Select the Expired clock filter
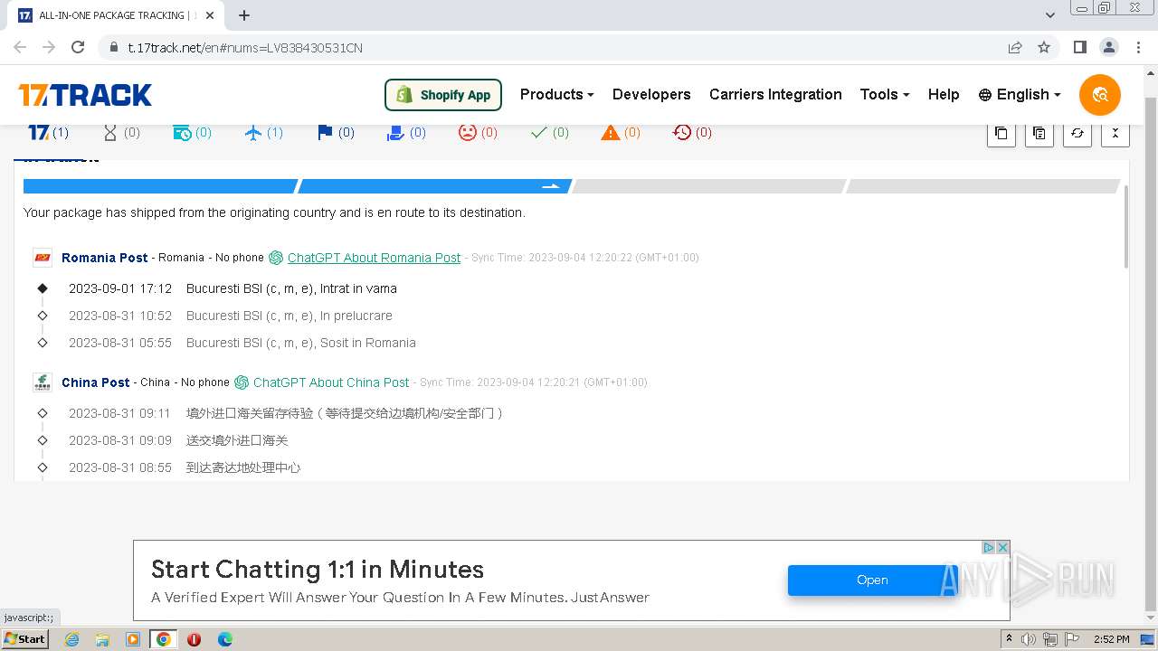The width and height of the screenshot is (1158, 651). (x=692, y=133)
